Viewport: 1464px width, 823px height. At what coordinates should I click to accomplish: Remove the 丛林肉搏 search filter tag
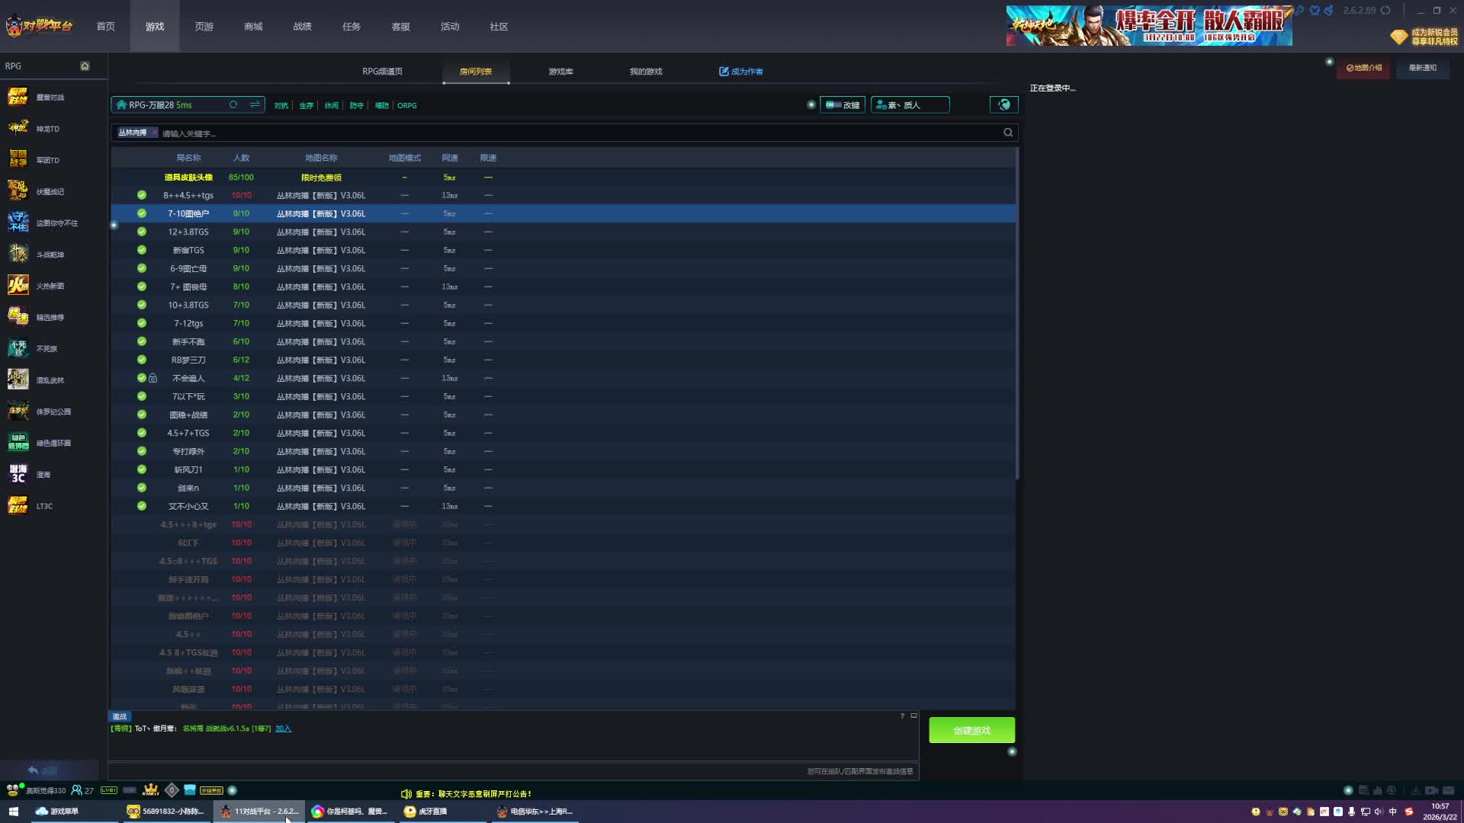pyautogui.click(x=155, y=133)
